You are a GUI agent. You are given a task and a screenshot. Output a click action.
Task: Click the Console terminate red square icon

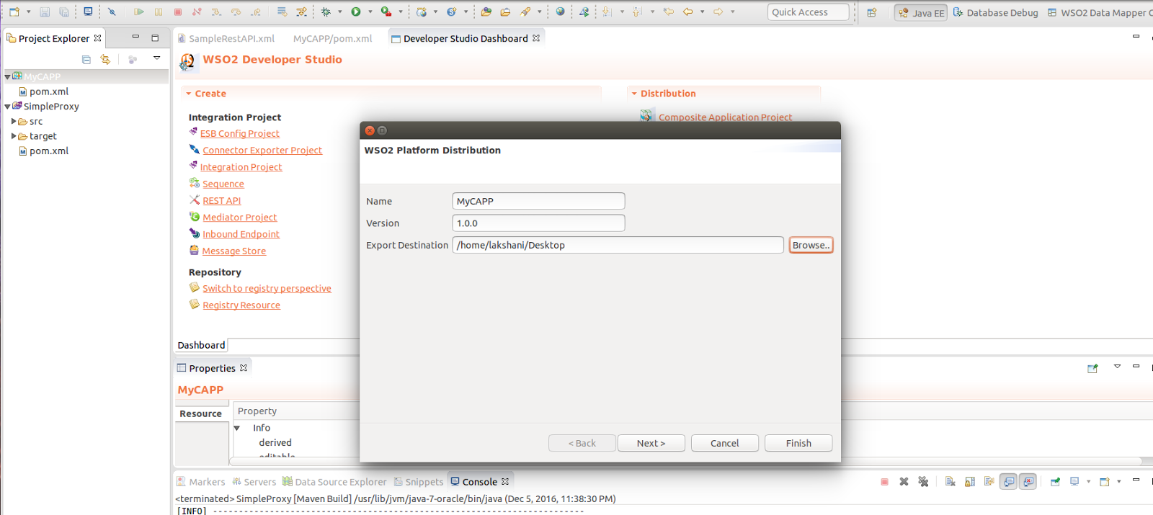pos(884,482)
